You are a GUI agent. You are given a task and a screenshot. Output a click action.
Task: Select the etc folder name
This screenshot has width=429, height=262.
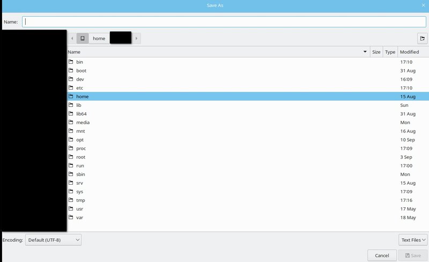pos(79,88)
